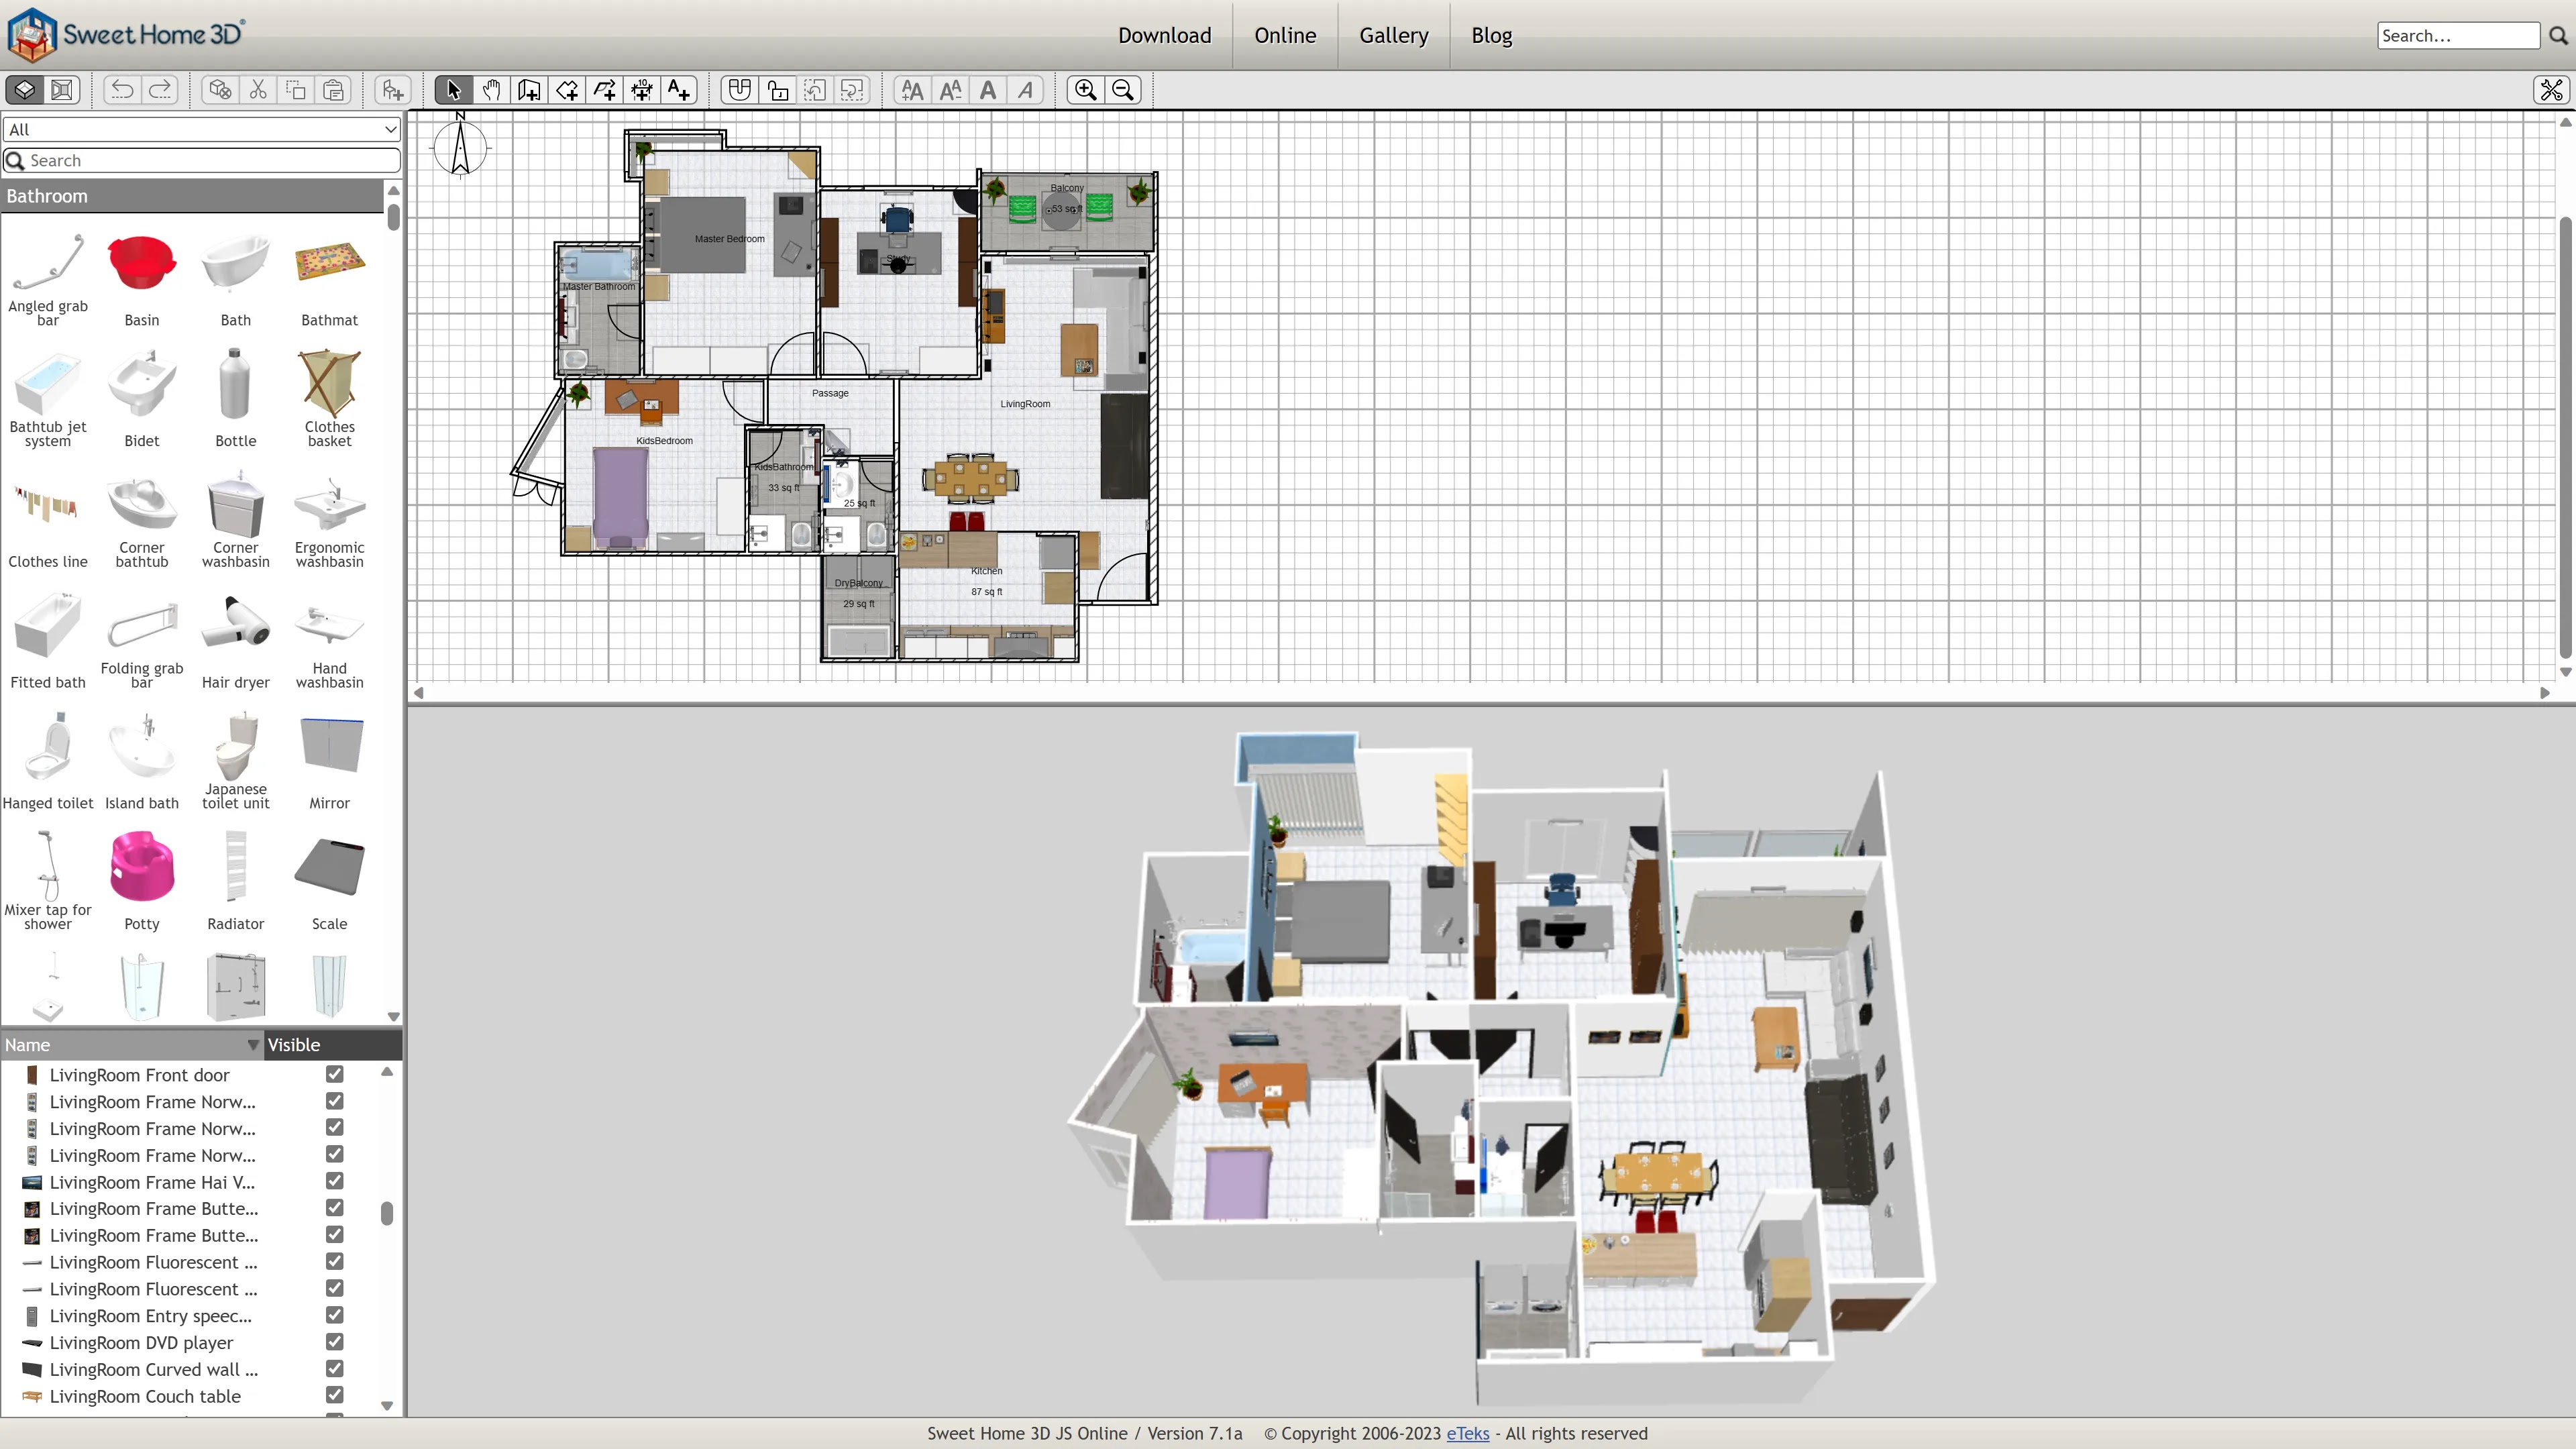Toggle visibility of LivingRoom Curved wall

click(335, 1369)
